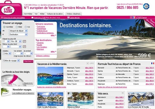
Task: Open the Destinations lointaines link
Action: coord(45,33)
